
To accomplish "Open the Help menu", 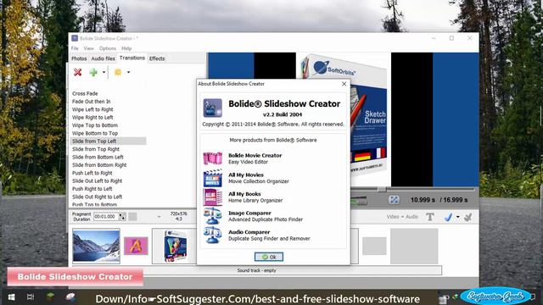I will click(x=126, y=48).
